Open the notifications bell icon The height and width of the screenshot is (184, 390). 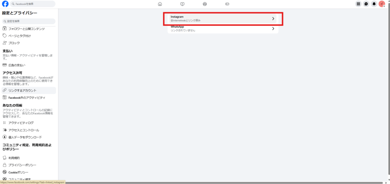tap(374, 4)
